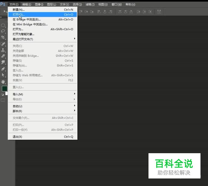Click the greyed 文件简介(F)... entry
The height and width of the screenshot is (186, 208).
tap(43, 118)
